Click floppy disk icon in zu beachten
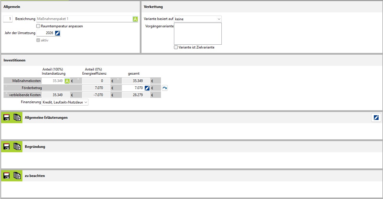The image size is (383, 199). click(x=6, y=176)
